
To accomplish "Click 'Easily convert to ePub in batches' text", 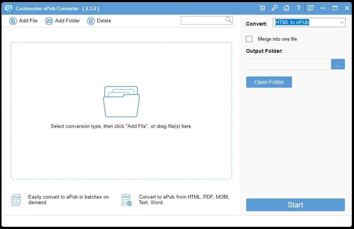I will [x=68, y=200].
